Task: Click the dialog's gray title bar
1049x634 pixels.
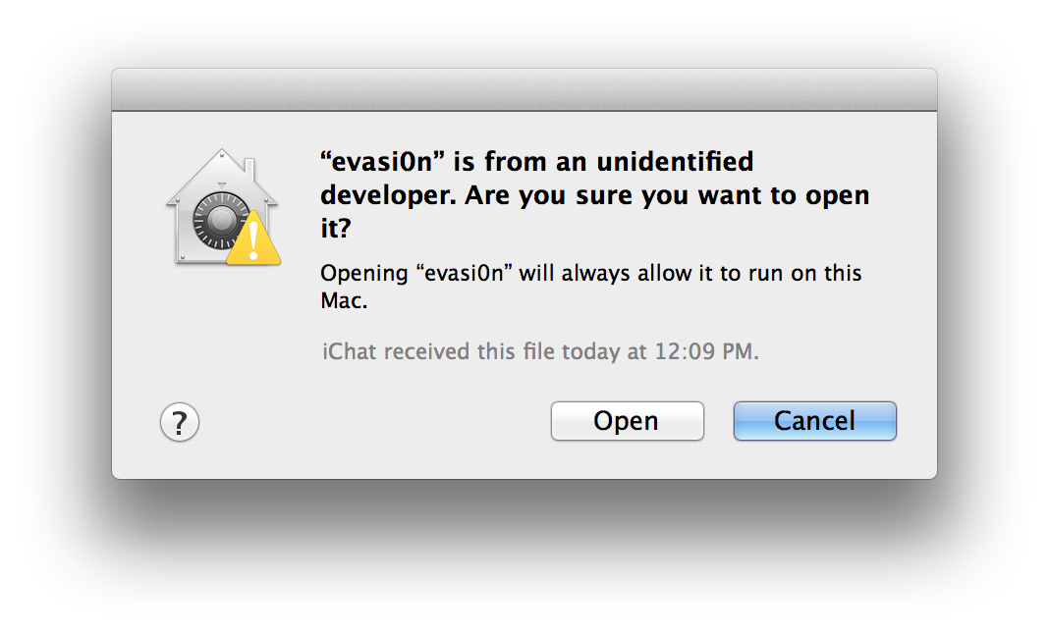Action: pos(524,89)
